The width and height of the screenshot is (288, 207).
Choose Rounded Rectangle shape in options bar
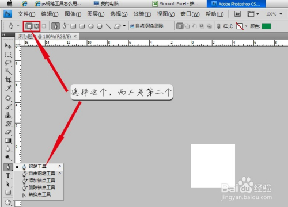82,26
